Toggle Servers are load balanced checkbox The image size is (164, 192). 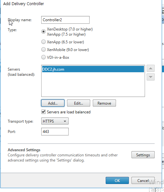[43, 112]
